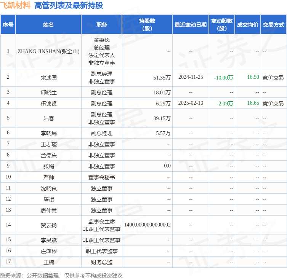Click the 董事长 position text

[x=102, y=40]
